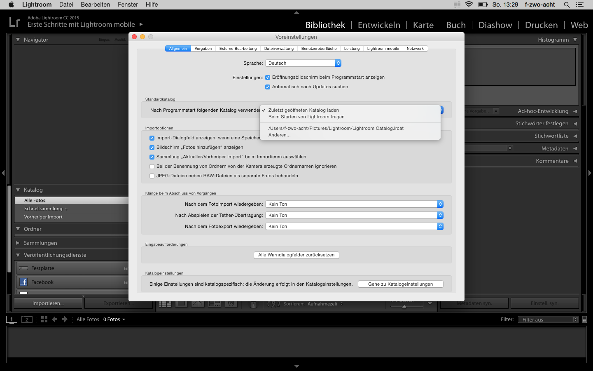Select Vorheriger Import in Katalog
The image size is (593, 371).
pos(43,217)
